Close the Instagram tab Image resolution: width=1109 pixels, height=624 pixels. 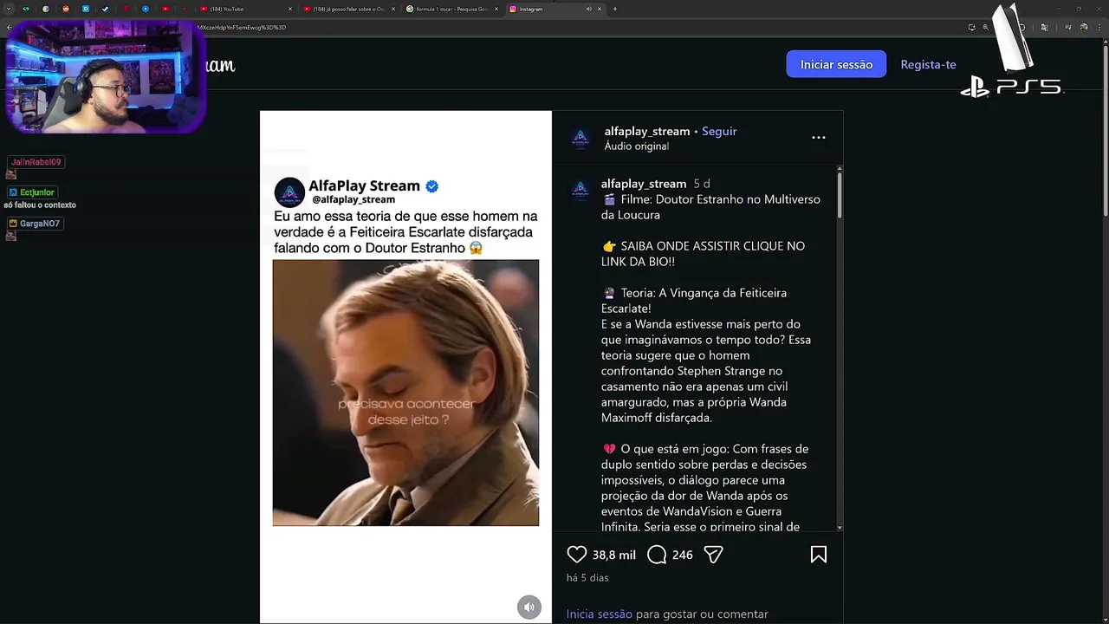click(x=600, y=9)
